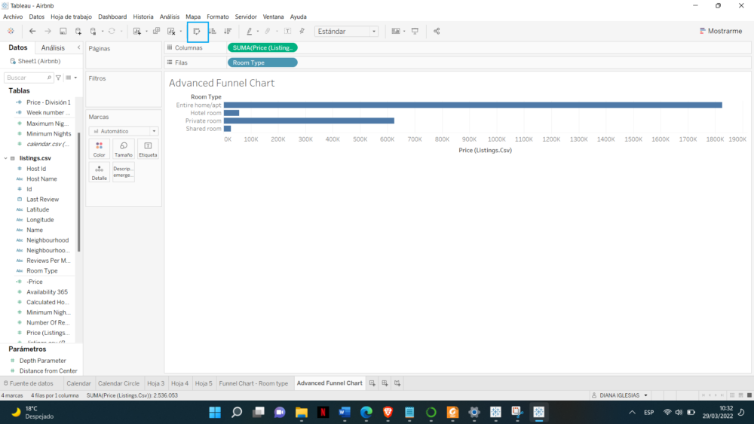Open presentation mode from the toolbar

[x=415, y=32]
